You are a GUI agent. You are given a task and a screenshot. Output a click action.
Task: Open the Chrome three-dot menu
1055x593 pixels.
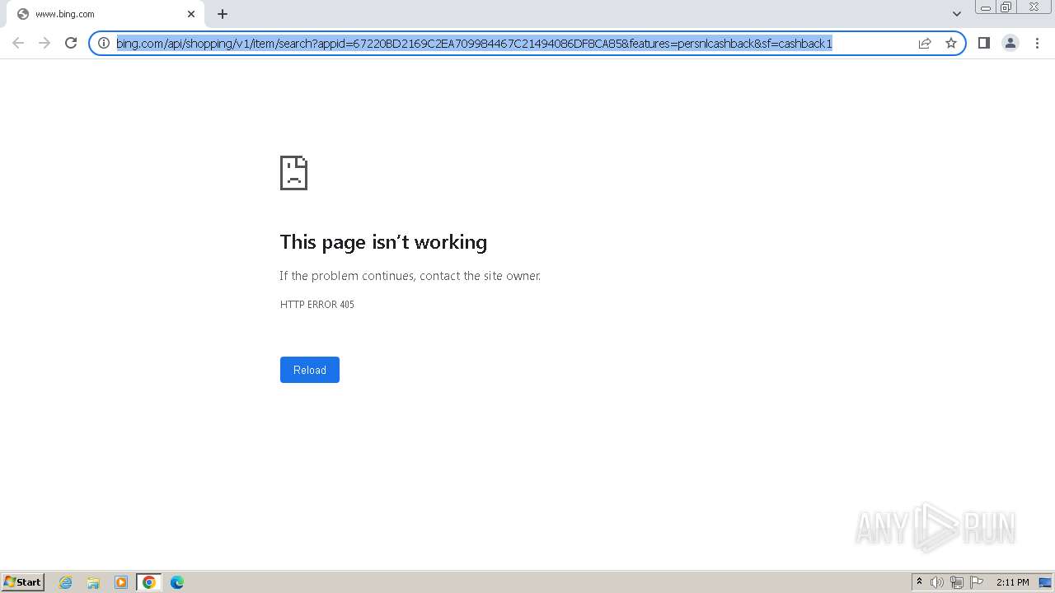[x=1037, y=43]
